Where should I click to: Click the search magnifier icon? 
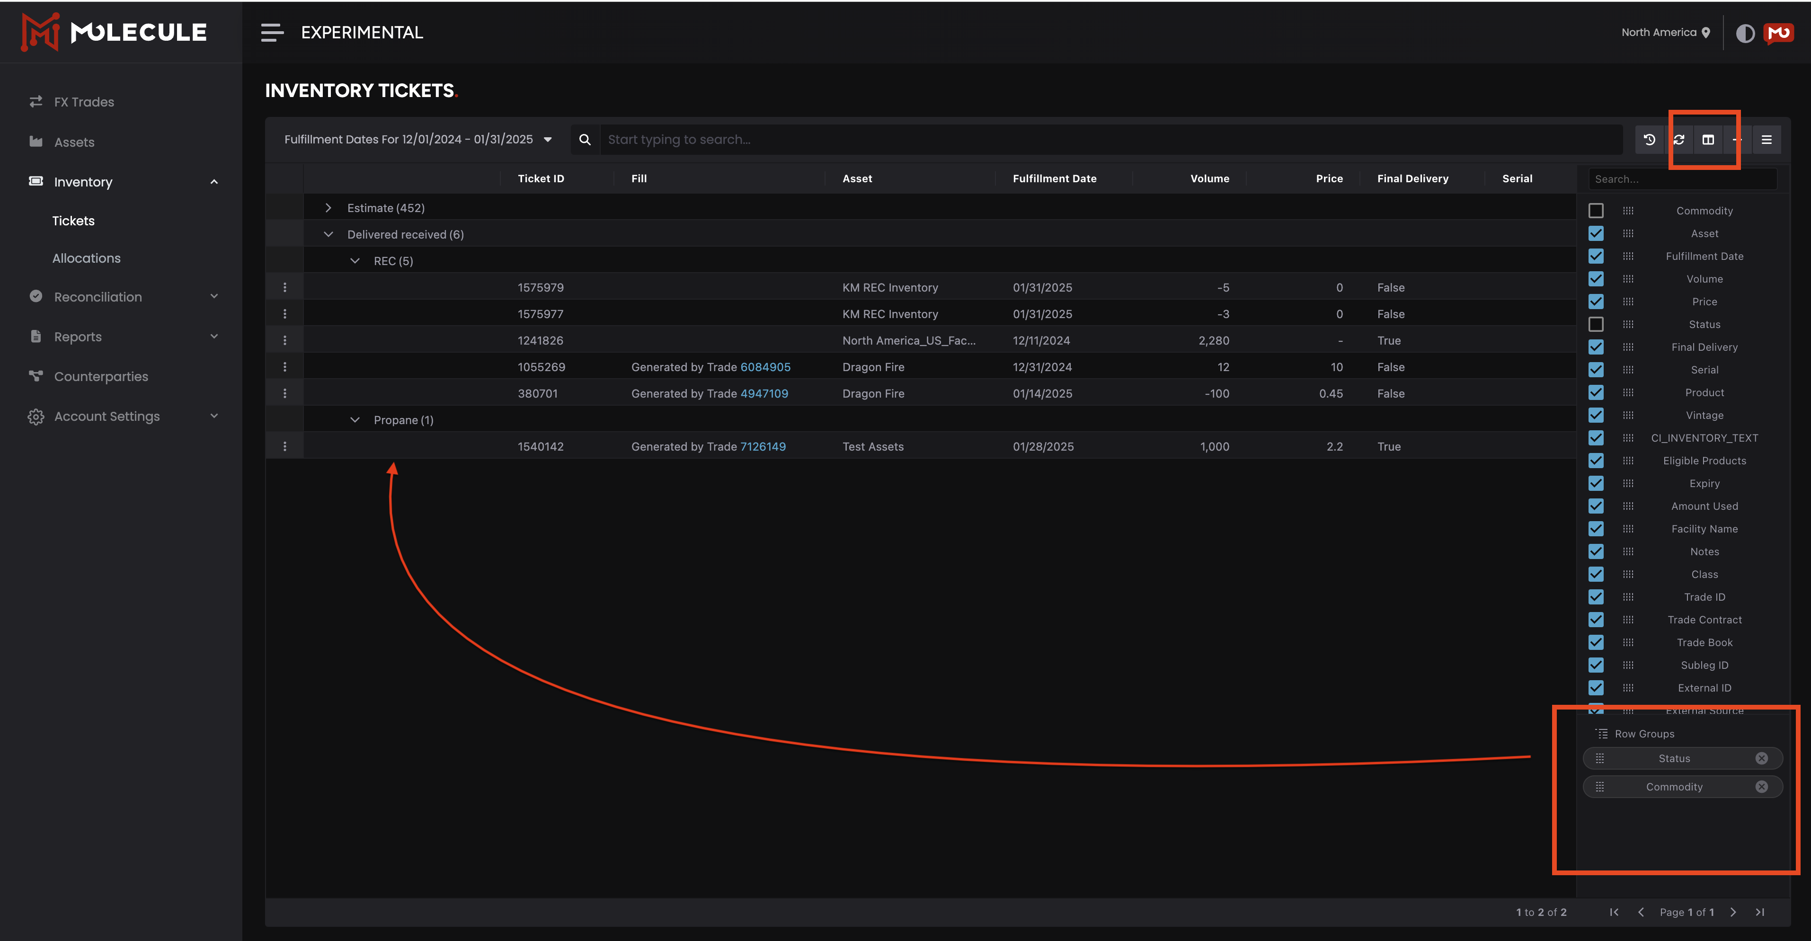584,139
